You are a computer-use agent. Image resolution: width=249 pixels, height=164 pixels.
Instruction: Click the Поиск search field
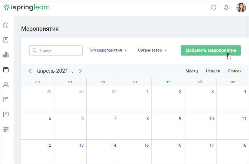click(56, 50)
